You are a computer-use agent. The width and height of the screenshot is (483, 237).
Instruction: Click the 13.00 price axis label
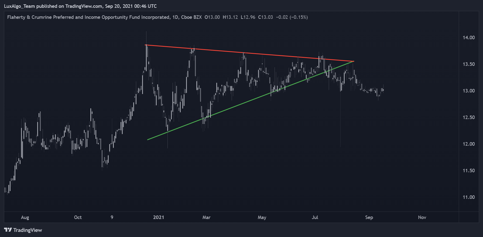coord(469,91)
